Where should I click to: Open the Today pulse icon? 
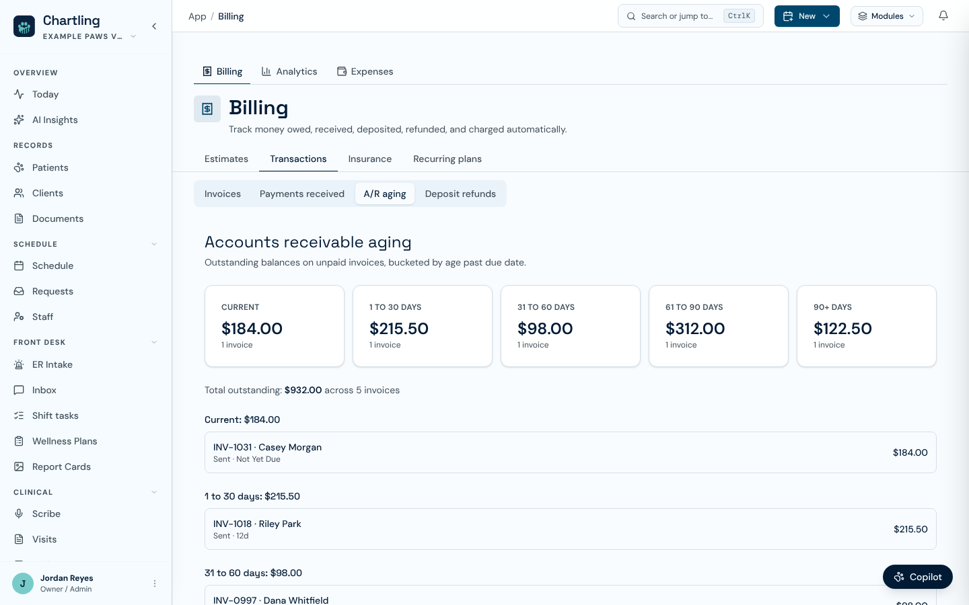(19, 94)
